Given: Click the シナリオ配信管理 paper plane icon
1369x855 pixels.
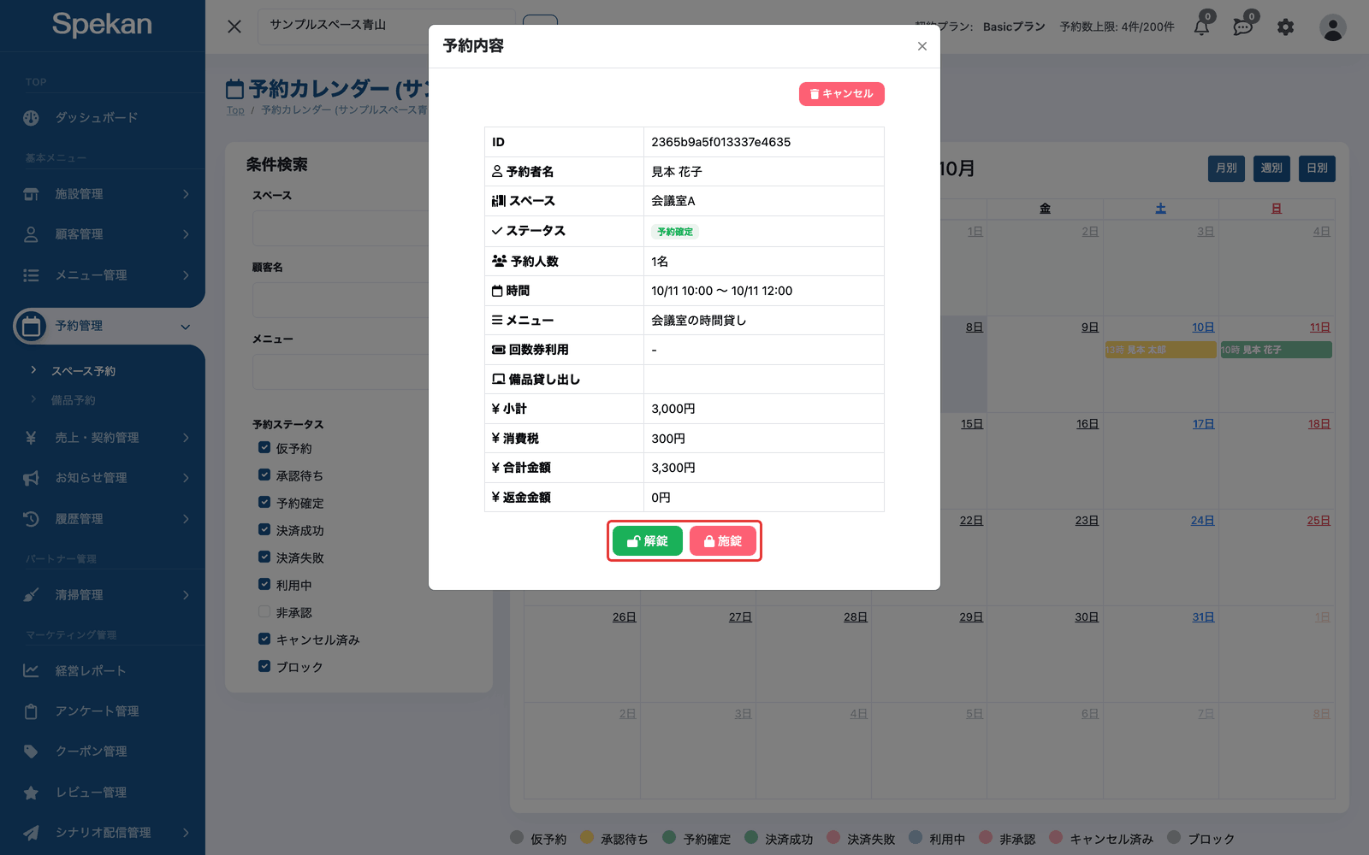Looking at the screenshot, I should click(31, 833).
